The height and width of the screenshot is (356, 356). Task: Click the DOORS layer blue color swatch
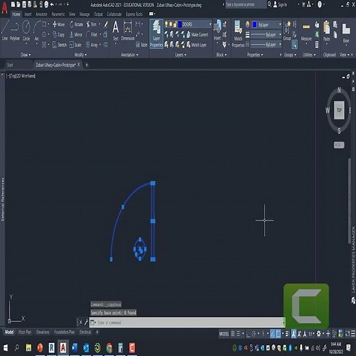coord(179,24)
